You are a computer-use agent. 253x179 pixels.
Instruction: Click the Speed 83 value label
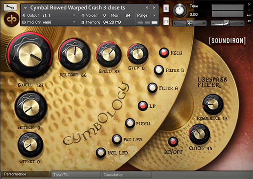click(109, 71)
